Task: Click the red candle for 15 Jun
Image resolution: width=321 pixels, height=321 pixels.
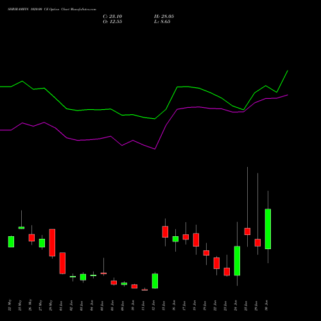Action: point(165,232)
